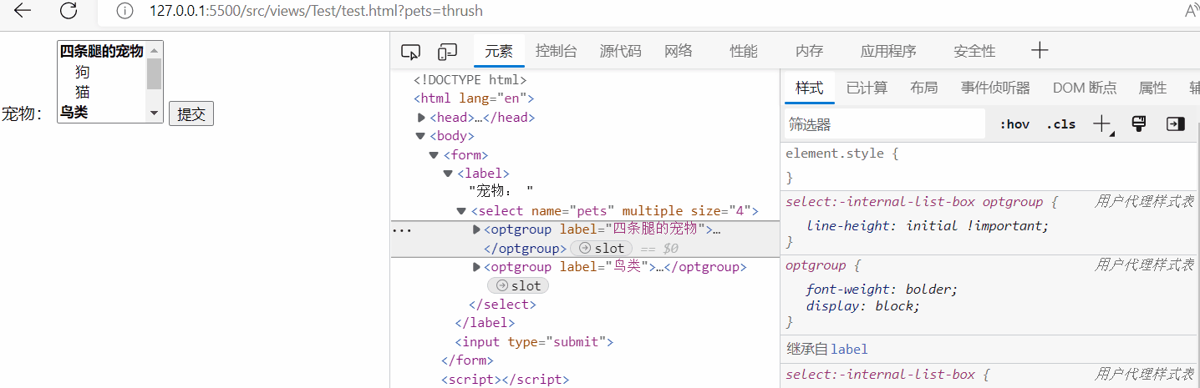The image size is (1200, 388).
Task: Click the 四条腿的宠物 group heading in list
Action: 102,52
